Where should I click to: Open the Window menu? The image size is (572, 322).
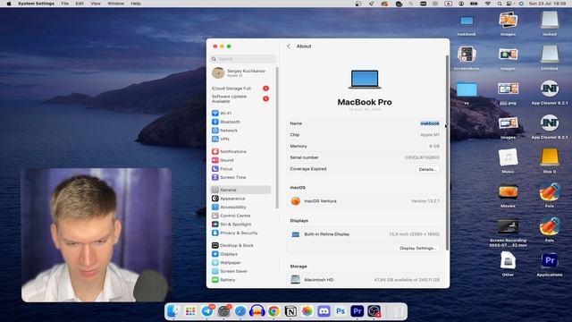tap(115, 4)
